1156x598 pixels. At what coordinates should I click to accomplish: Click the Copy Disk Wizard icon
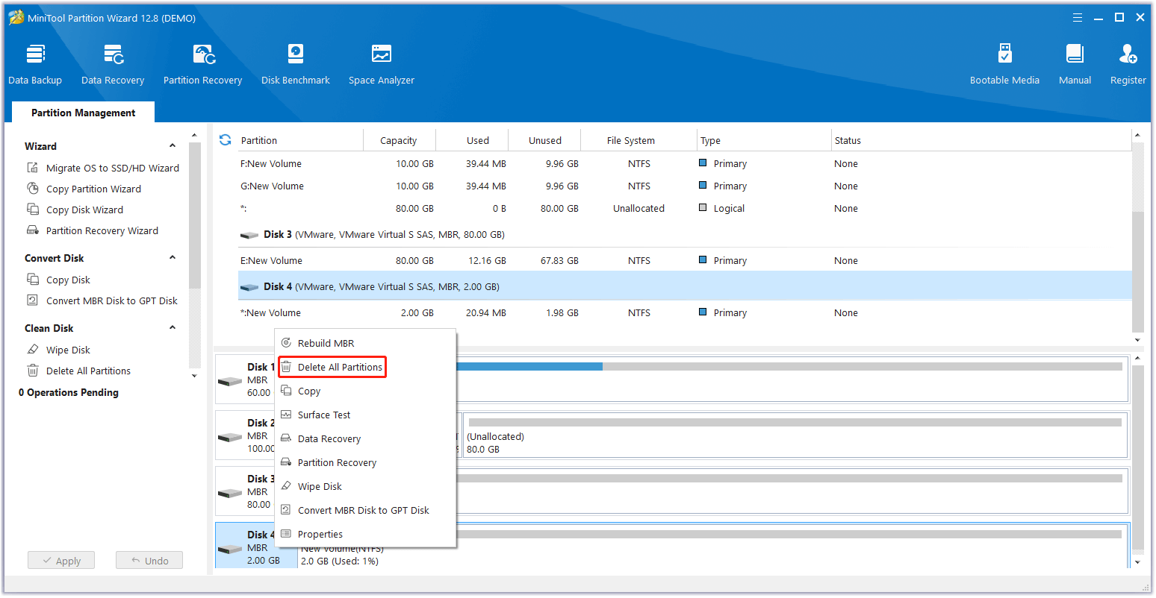click(33, 210)
